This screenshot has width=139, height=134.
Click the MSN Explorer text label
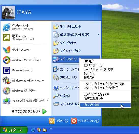click(20, 50)
